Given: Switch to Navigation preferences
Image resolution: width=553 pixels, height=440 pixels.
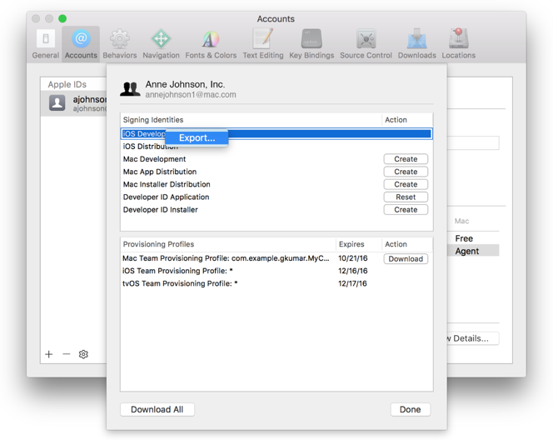Looking at the screenshot, I should point(162,44).
